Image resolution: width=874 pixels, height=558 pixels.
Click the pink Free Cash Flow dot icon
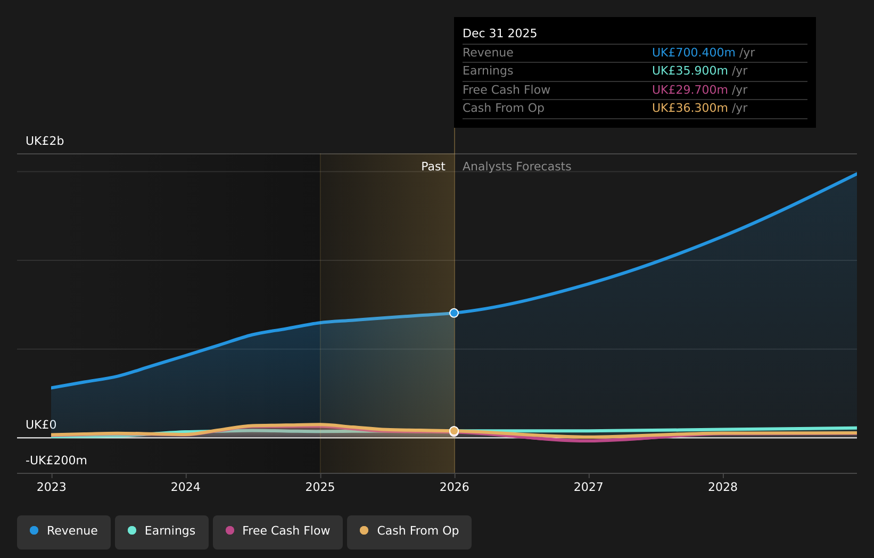(x=229, y=530)
